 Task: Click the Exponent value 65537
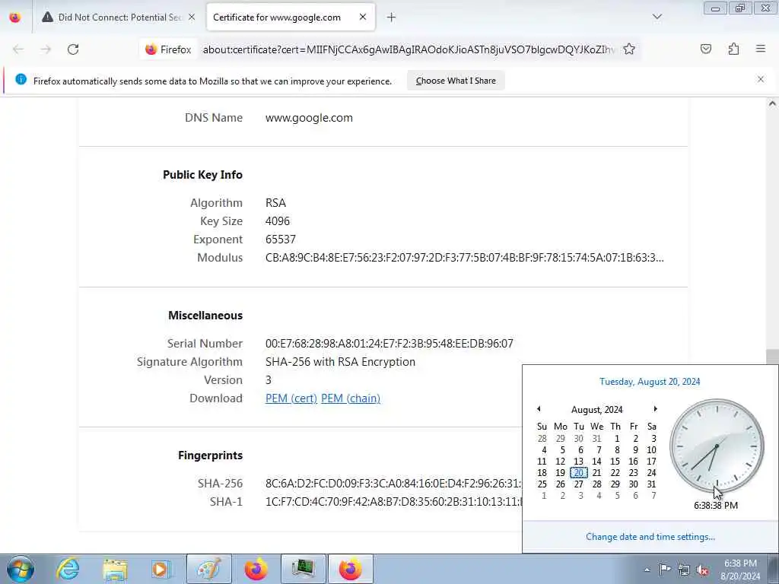281,240
